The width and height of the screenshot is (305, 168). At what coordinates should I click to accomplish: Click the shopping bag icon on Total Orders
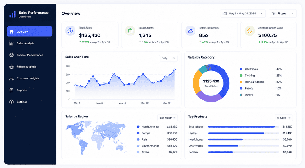click(x=130, y=31)
